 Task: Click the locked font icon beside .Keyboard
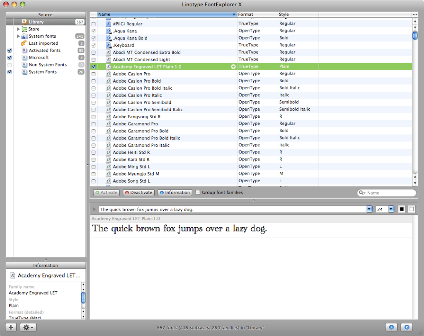[109, 45]
